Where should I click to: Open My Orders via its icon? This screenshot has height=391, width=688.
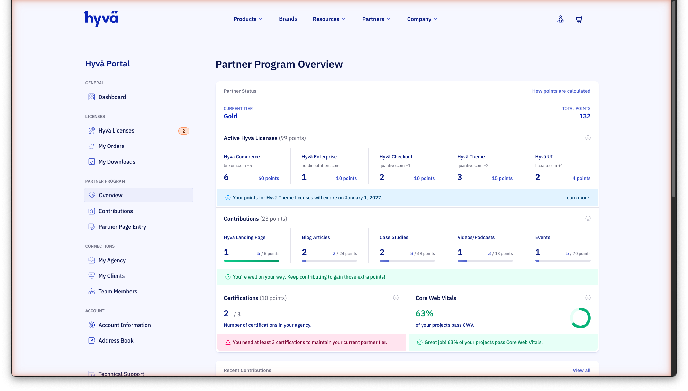coord(92,146)
